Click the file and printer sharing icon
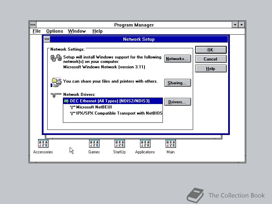 click(x=56, y=82)
